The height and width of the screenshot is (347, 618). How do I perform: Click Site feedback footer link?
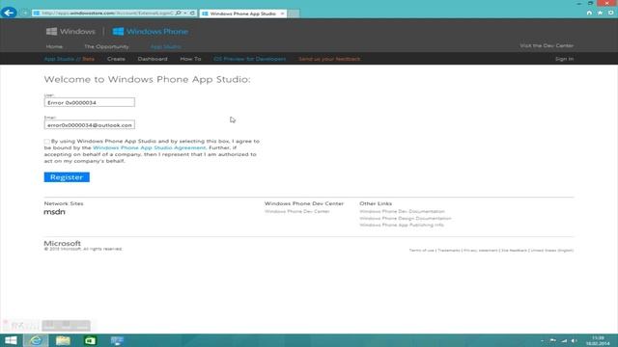point(514,251)
